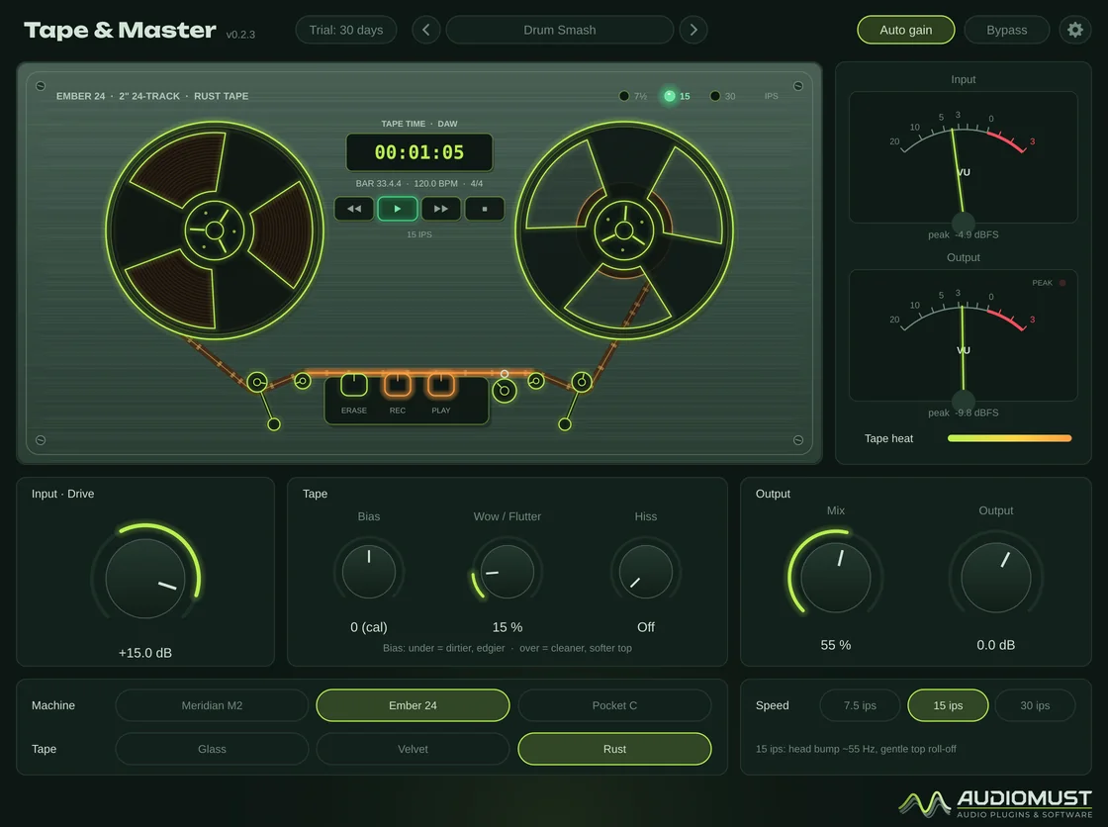Select the Meridian M2 machine

(212, 705)
